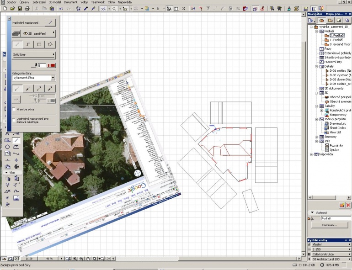This screenshot has height=270, width=352.
Task: Toggle 2D_zaměření layer eye visibility
Action: (x=25, y=33)
